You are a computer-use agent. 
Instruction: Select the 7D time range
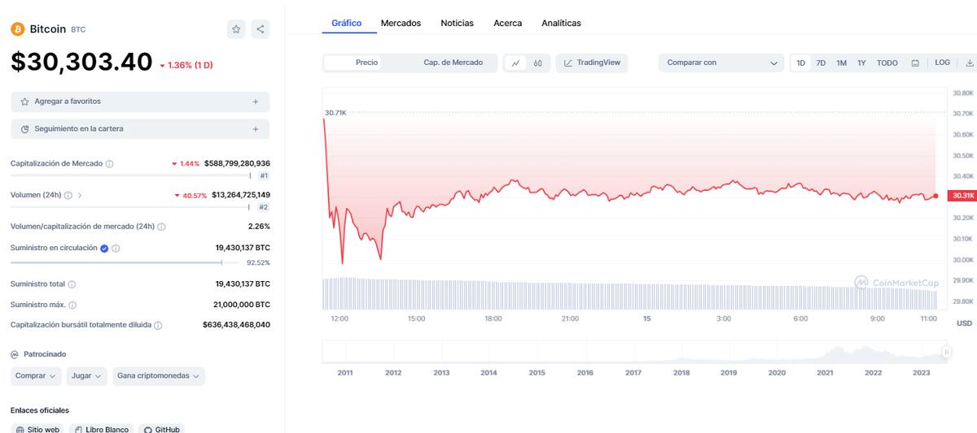click(821, 63)
